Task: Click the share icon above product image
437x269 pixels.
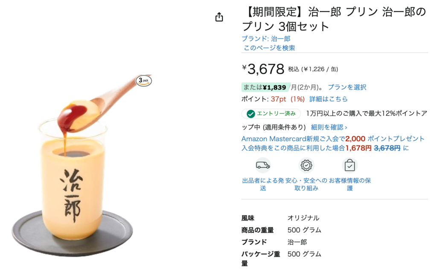Action: (219, 17)
